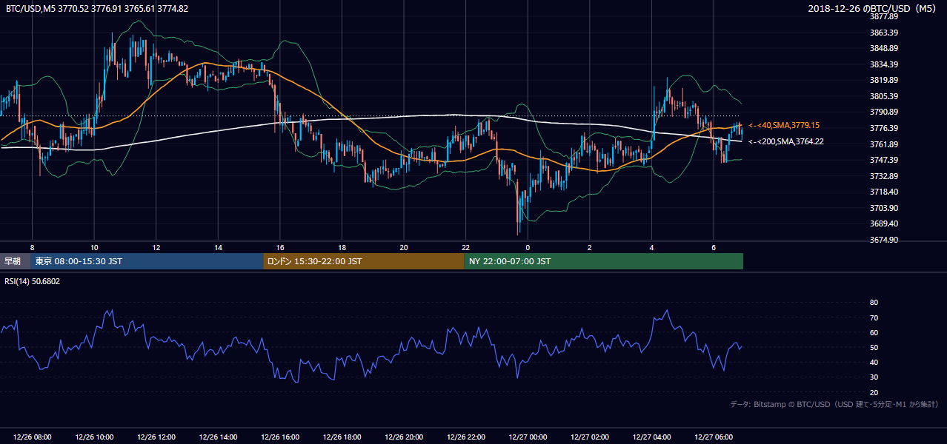
Task: Click hour tick 22 under price chart
Action: coord(465,247)
